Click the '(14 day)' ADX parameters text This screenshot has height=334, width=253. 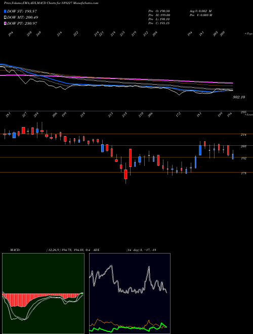click(133, 250)
